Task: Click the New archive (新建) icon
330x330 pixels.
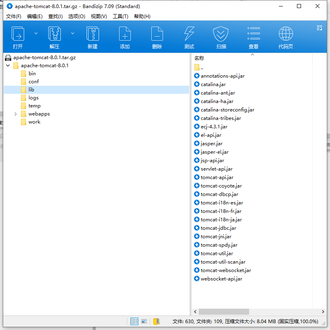Action: 93,34
